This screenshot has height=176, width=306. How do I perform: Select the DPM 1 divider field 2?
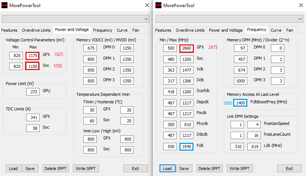pyautogui.click(x=278, y=59)
